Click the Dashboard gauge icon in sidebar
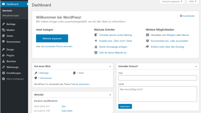 click(4, 4)
